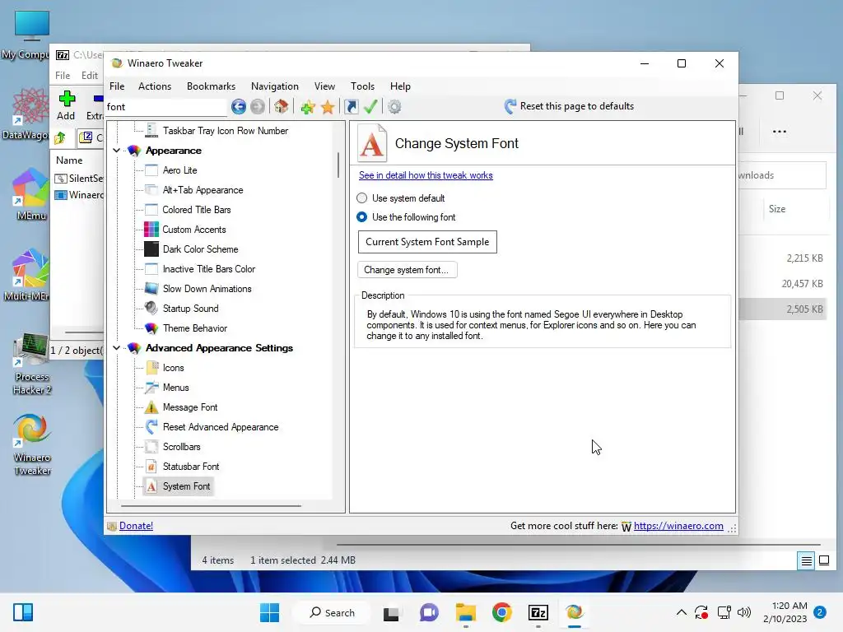Click the tree panel vertical scrollbar
Image resolution: width=843 pixels, height=632 pixels.
(338, 165)
